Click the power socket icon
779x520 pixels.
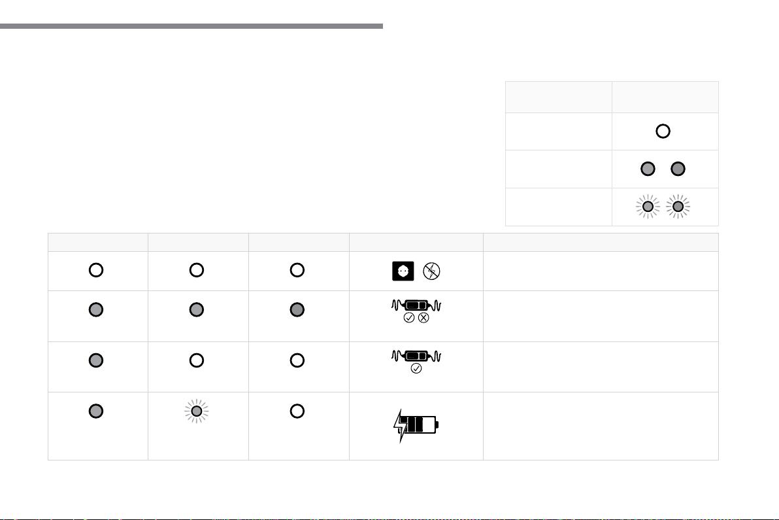[x=403, y=271]
